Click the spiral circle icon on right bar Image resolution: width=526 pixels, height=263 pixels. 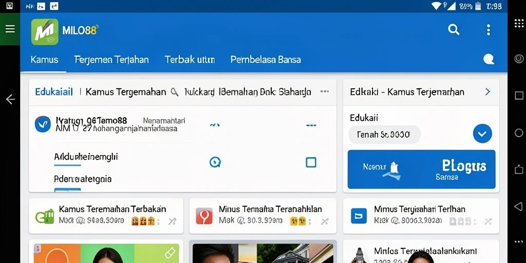coord(519,59)
